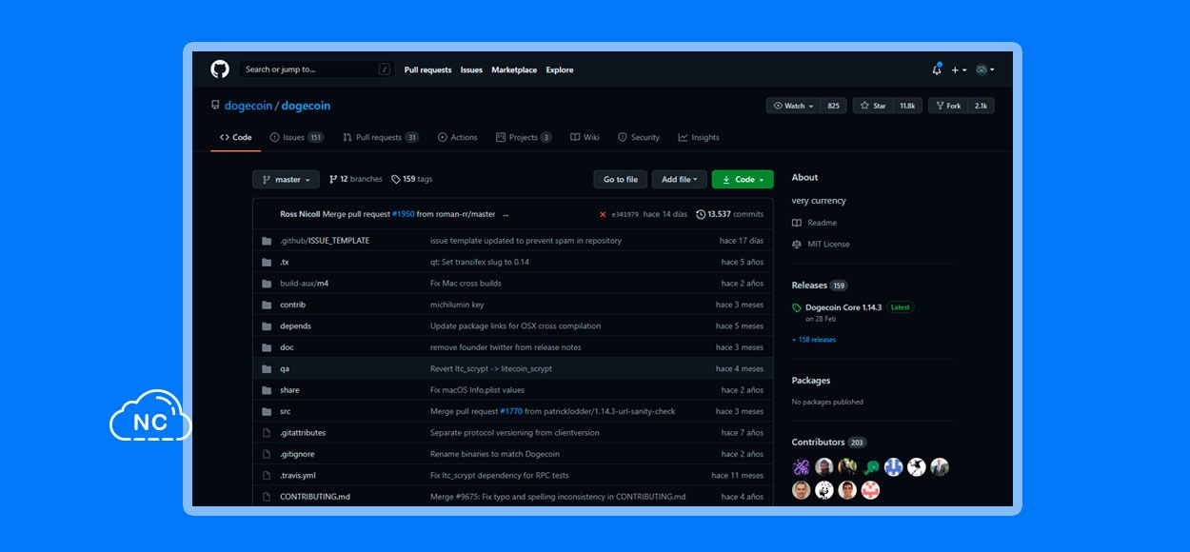Click the first contributor avatar

(x=802, y=466)
